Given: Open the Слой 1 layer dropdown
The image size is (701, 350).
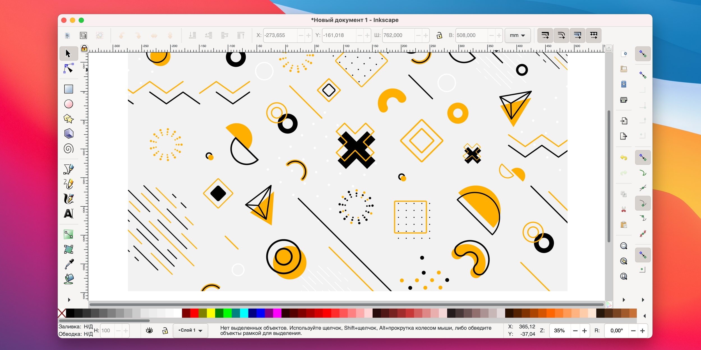Looking at the screenshot, I should coord(190,330).
